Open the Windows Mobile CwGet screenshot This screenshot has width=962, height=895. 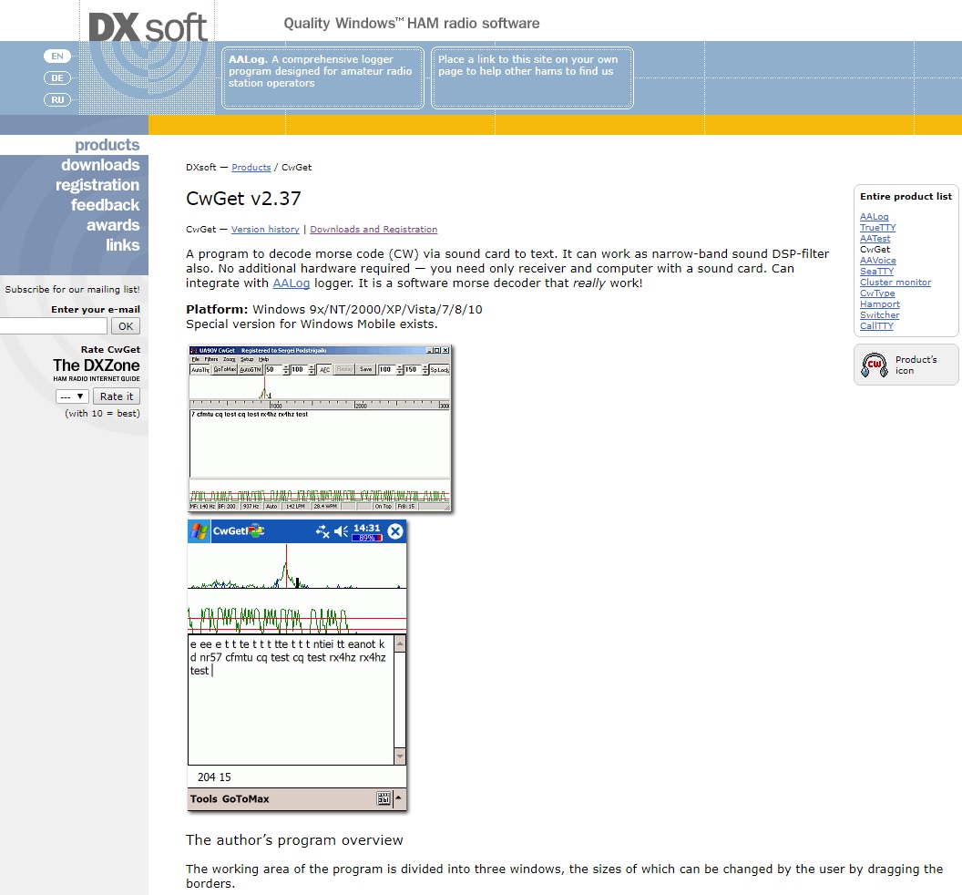click(x=297, y=664)
